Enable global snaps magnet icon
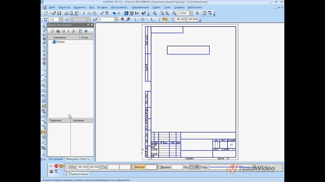 (122, 19)
